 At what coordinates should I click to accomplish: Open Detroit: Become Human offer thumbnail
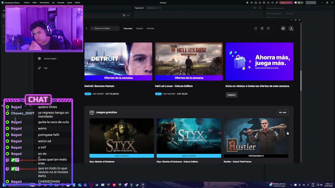(x=118, y=62)
